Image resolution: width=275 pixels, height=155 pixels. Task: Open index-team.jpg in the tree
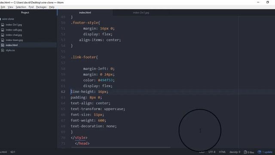click(14, 40)
